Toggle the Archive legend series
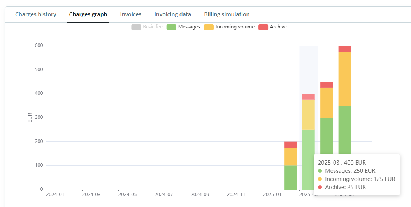 pos(272,27)
